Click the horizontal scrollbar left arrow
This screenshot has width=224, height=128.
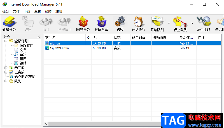(46, 124)
